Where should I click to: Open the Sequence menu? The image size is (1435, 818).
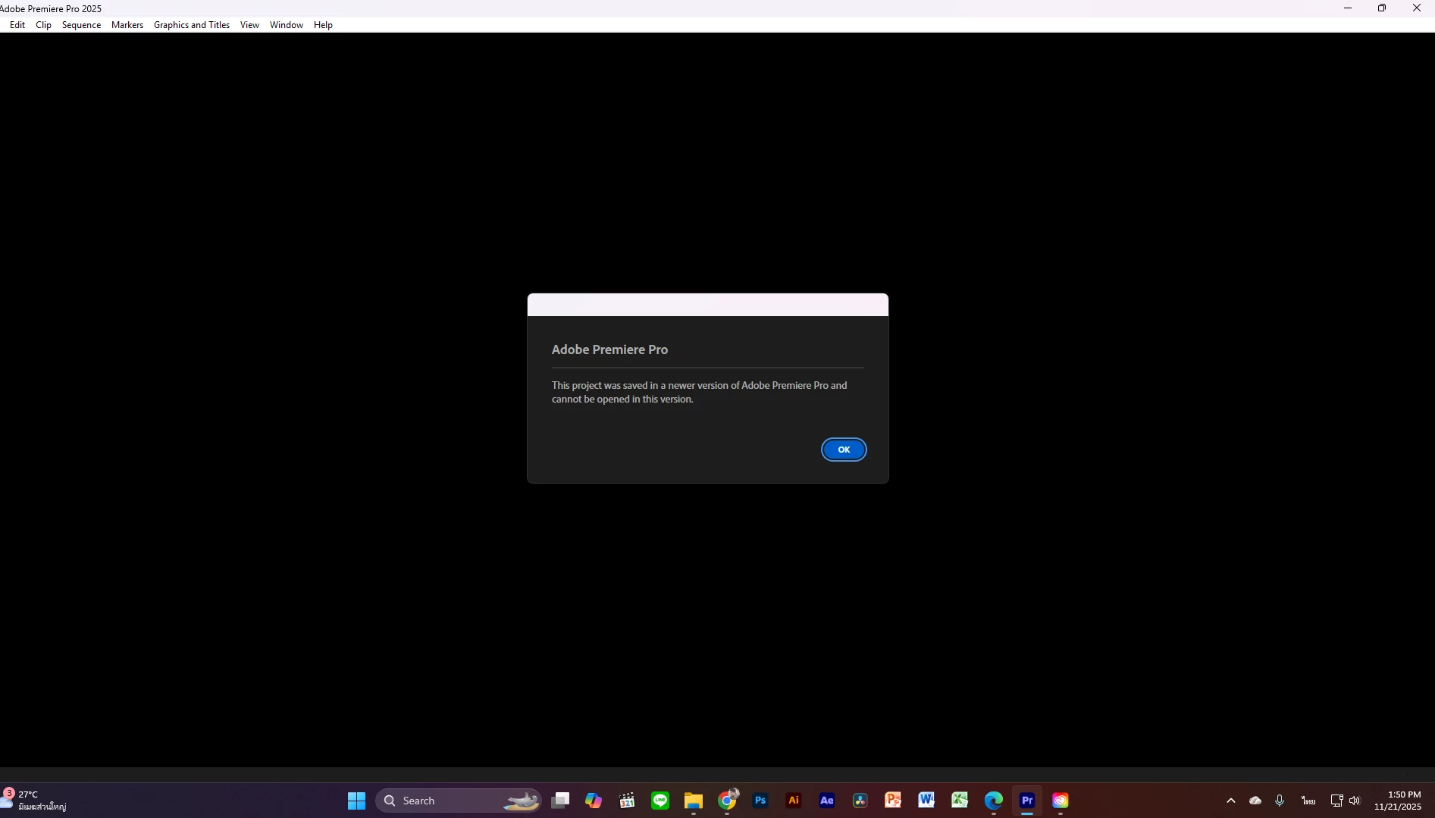click(x=81, y=25)
